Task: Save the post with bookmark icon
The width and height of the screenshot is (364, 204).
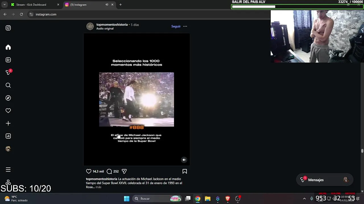Action: (x=185, y=171)
